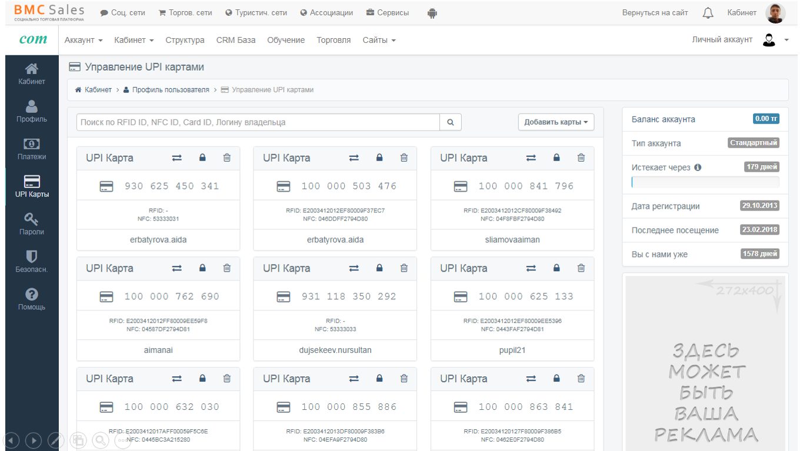Select the Торговля menu item

tap(334, 40)
